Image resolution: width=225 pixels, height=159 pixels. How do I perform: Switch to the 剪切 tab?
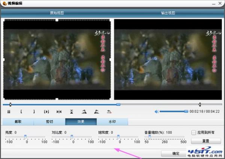(x=49, y=122)
